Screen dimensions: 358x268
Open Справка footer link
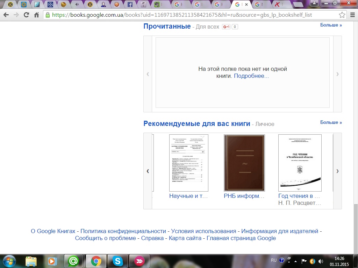pyautogui.click(x=152, y=238)
